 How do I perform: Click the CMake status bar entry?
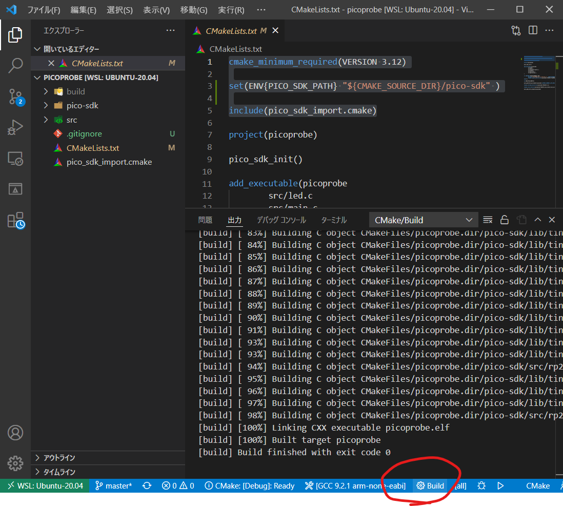(537, 486)
